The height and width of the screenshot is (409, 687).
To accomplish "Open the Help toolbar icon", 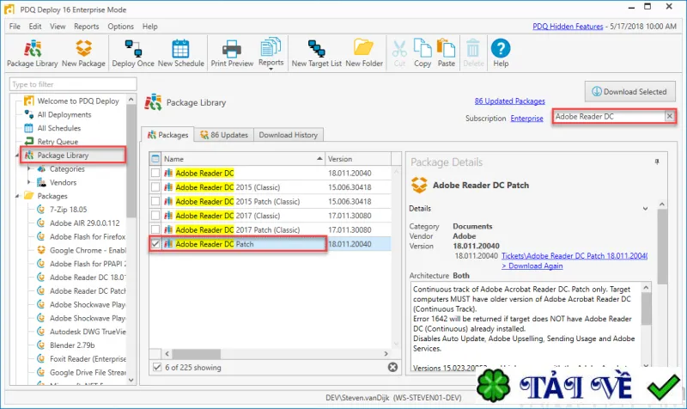I will pos(501,53).
